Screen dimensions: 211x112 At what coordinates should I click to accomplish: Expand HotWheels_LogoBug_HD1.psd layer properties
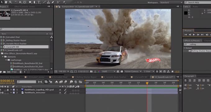click(x=11, y=90)
